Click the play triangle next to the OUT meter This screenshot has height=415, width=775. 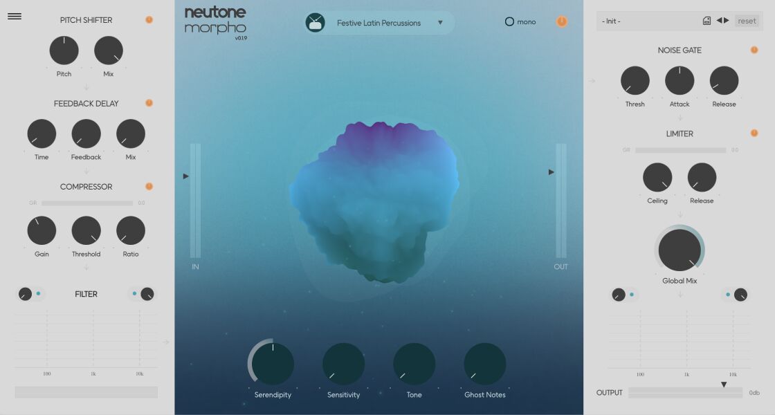click(x=551, y=172)
